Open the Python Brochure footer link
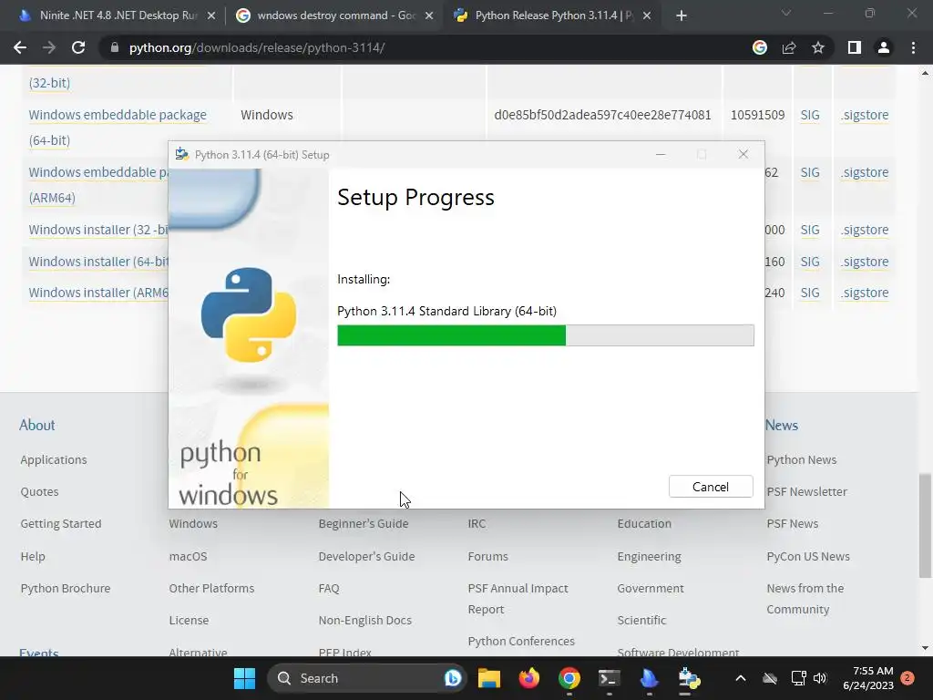The width and height of the screenshot is (933, 700). [x=66, y=588]
